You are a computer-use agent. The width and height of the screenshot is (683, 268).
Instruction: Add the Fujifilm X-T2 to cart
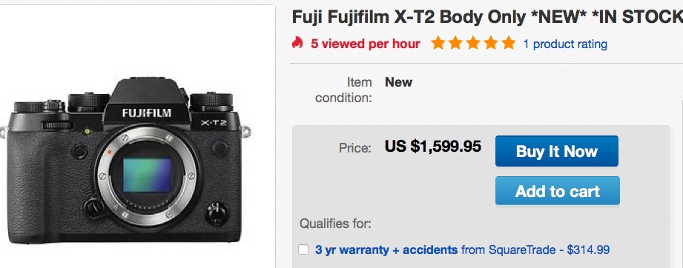(558, 190)
